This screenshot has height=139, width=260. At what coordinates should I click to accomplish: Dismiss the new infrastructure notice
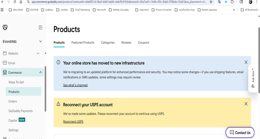click(x=246, y=62)
